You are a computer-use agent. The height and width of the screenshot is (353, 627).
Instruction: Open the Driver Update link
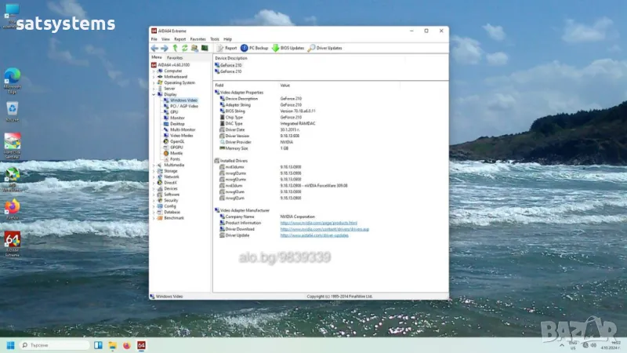point(313,235)
